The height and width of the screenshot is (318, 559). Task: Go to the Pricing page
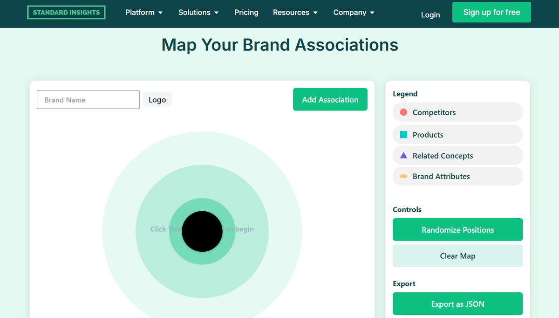[x=246, y=13]
